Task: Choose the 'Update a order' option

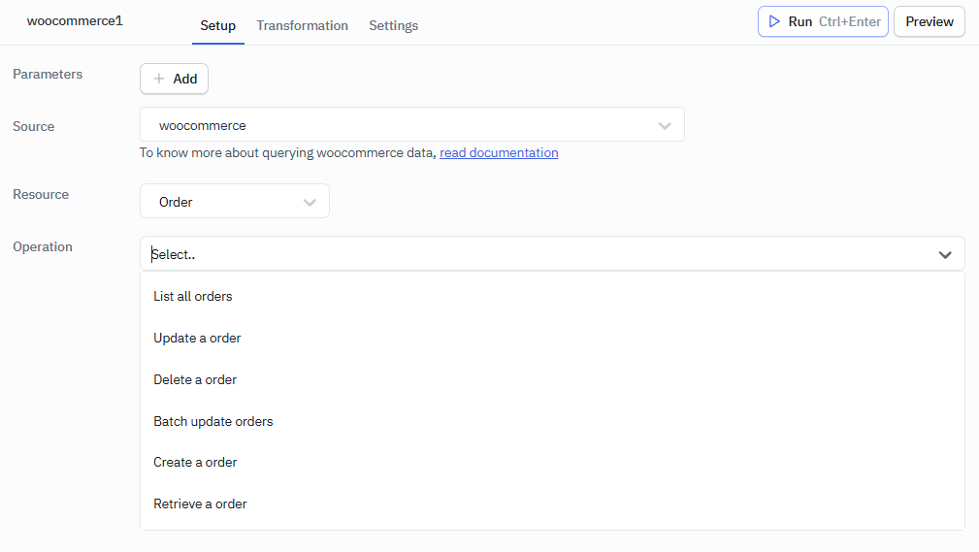Action: pos(197,338)
